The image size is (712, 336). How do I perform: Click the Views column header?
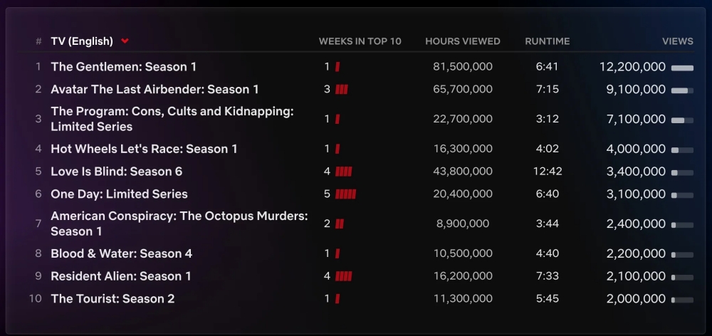tap(678, 41)
